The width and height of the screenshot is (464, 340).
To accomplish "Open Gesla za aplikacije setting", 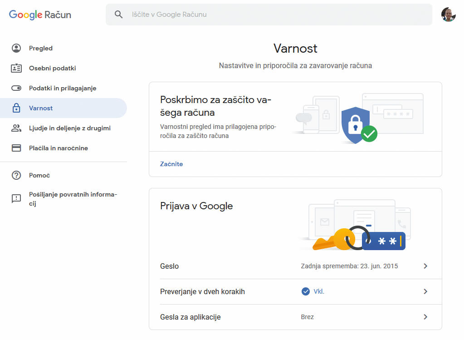I will pyautogui.click(x=295, y=317).
